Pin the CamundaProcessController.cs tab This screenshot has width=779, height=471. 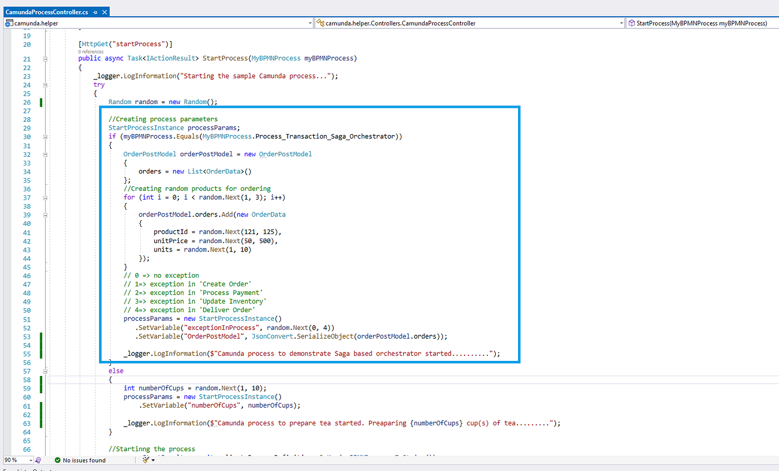pyautogui.click(x=96, y=12)
